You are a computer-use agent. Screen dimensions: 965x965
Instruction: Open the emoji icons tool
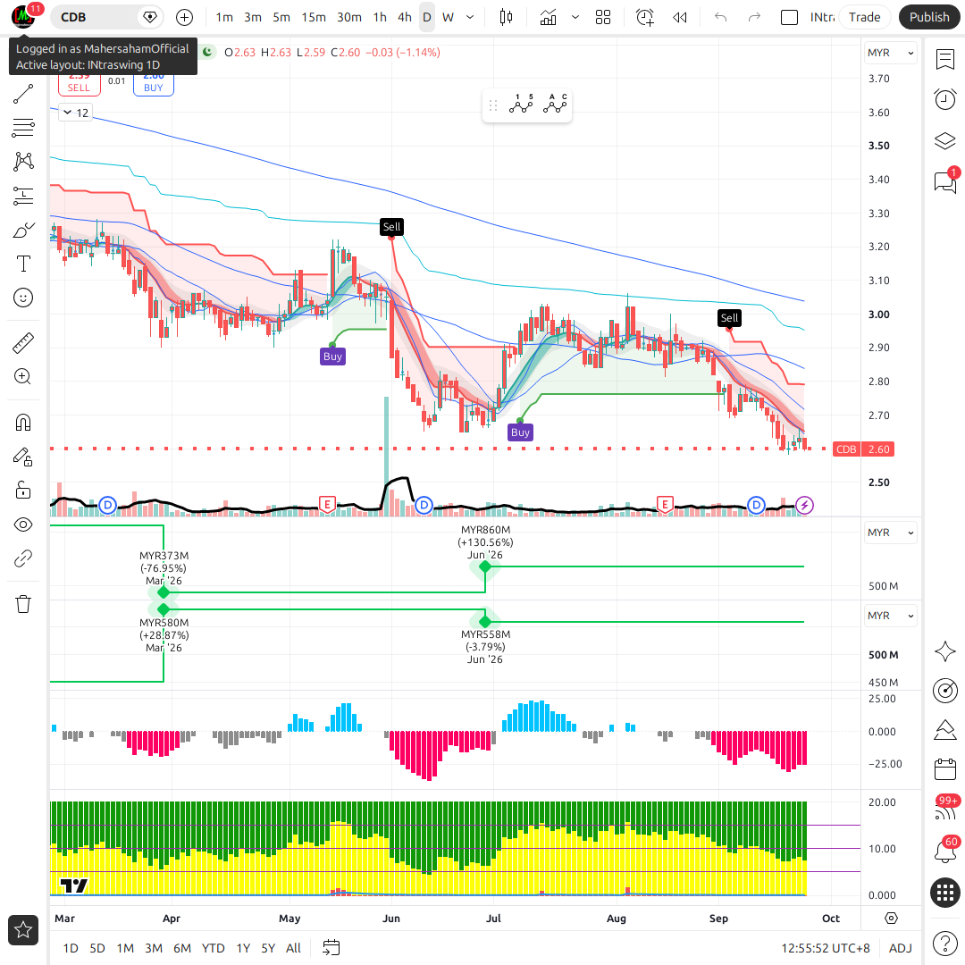[23, 298]
